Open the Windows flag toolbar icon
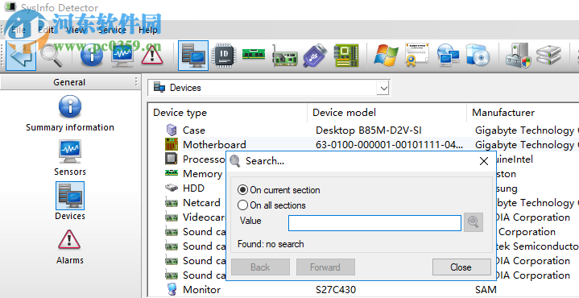Image resolution: width=579 pixels, height=298 pixels. pyautogui.click(x=386, y=56)
